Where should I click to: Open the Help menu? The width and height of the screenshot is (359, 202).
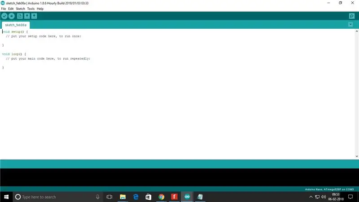point(40,9)
